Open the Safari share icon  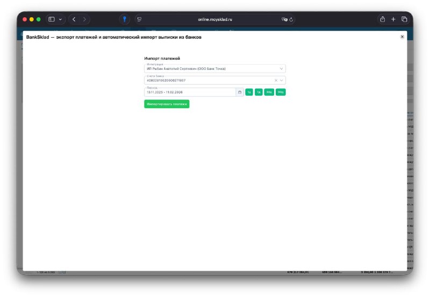[x=383, y=19]
